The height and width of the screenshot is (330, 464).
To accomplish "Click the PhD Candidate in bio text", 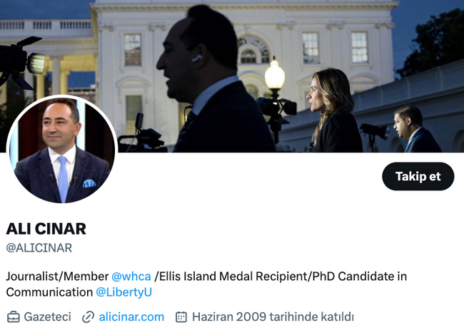I will pos(360,277).
